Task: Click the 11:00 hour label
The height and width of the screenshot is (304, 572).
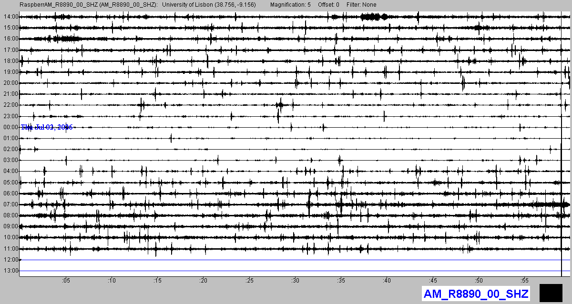Action: click(10, 249)
